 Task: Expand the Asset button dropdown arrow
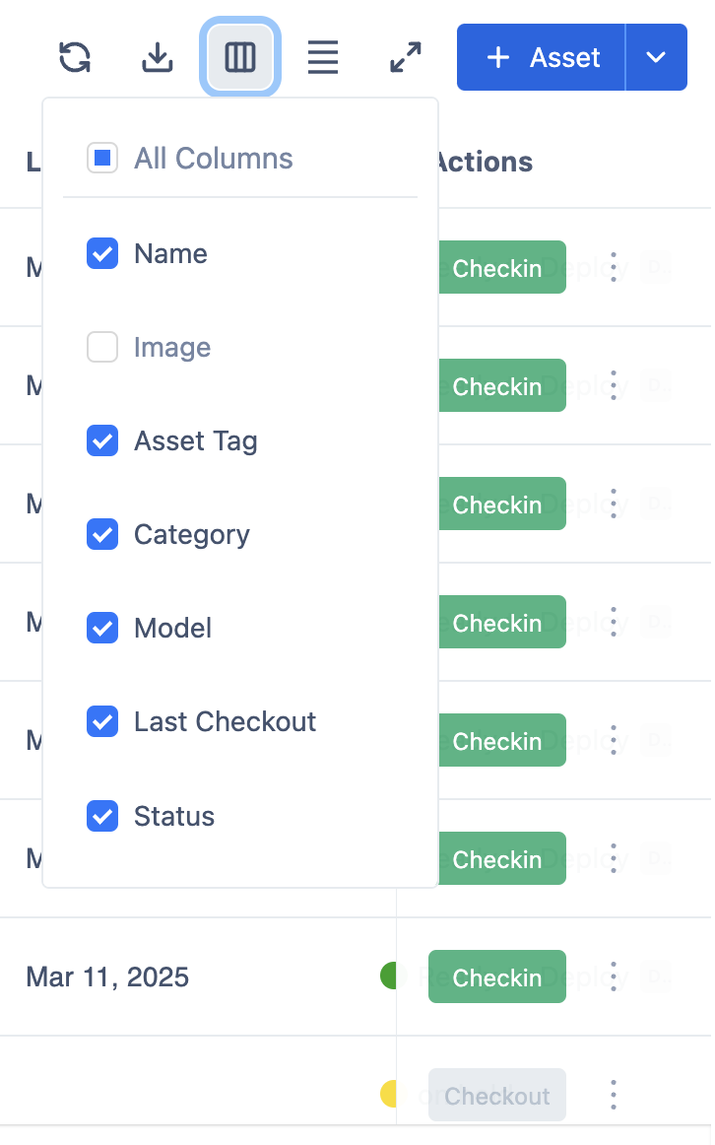657,58
